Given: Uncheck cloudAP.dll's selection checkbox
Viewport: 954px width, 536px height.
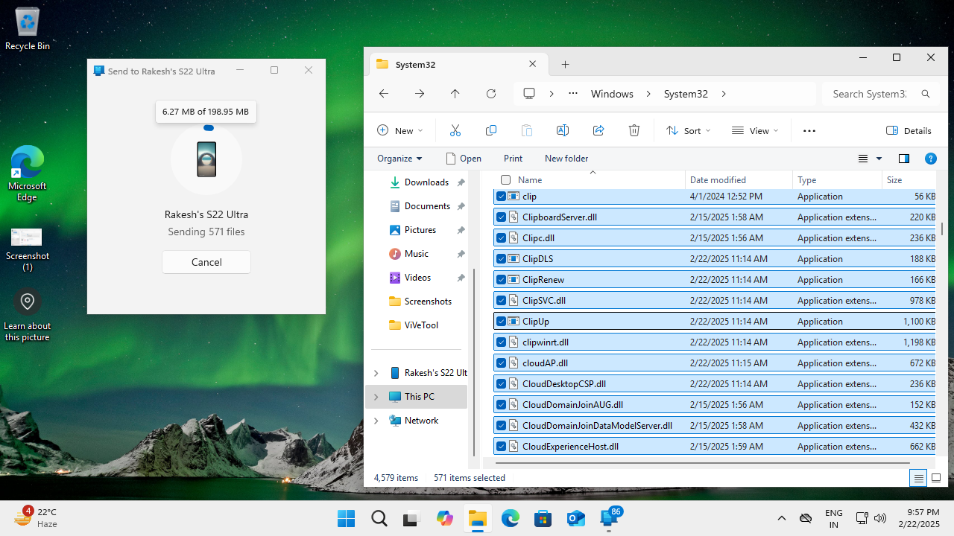Looking at the screenshot, I should pos(501,363).
